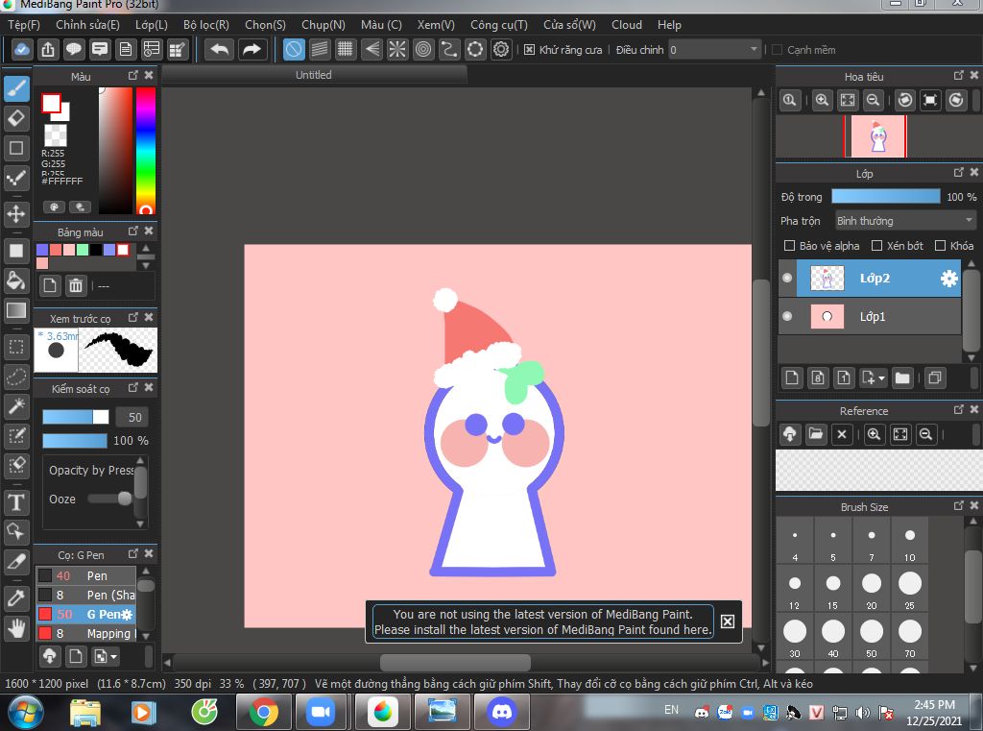
Task: Pop out the Brush Size panel
Action: pyautogui.click(x=958, y=505)
